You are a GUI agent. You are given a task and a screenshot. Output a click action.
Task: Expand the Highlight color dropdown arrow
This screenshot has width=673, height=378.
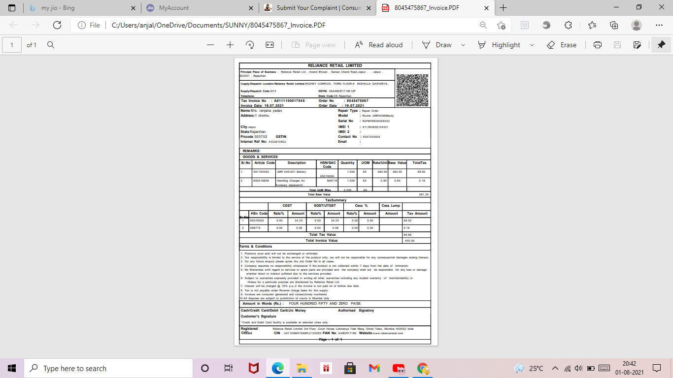click(532, 45)
